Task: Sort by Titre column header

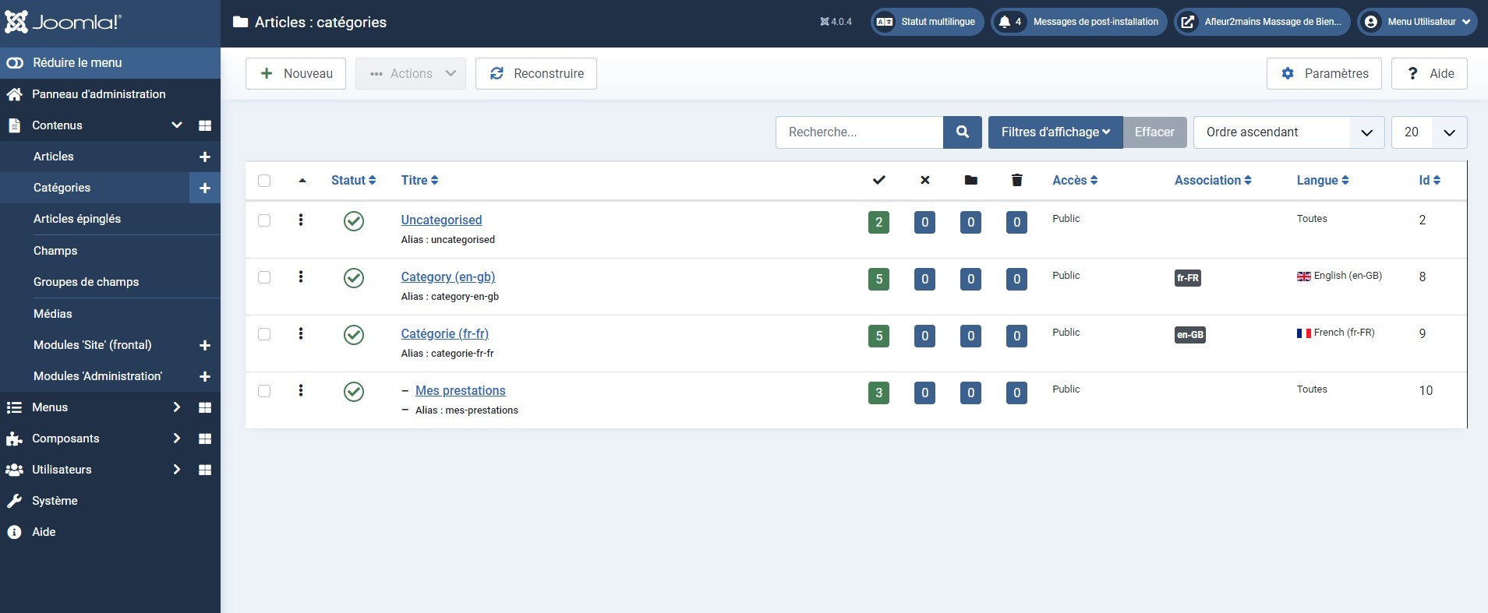Action: click(x=419, y=181)
